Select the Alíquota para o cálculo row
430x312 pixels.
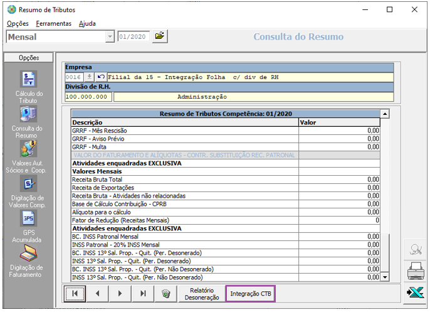point(226,212)
